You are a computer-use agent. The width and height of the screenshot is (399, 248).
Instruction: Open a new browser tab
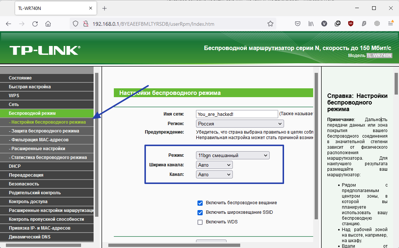coord(104,8)
